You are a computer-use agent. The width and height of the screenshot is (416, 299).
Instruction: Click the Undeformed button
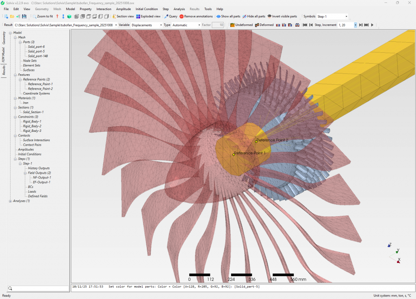(x=241, y=25)
